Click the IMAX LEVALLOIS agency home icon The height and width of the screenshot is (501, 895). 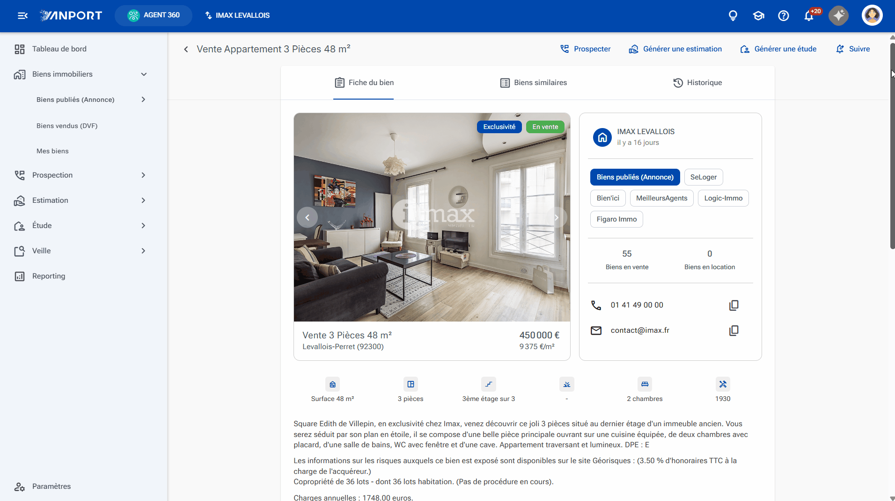pos(602,137)
